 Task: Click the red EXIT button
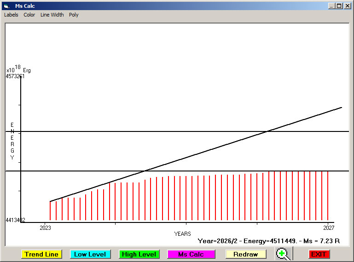pos(319,254)
